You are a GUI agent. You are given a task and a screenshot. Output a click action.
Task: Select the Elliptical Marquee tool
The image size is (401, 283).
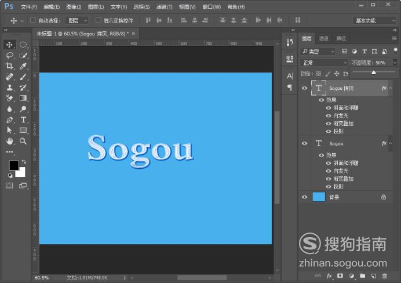[x=23, y=45]
